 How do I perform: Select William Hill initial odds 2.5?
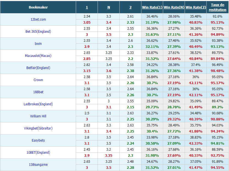87,113
